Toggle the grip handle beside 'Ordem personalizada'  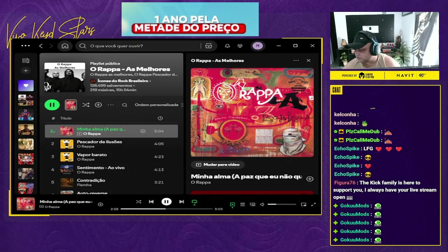pos(182,105)
